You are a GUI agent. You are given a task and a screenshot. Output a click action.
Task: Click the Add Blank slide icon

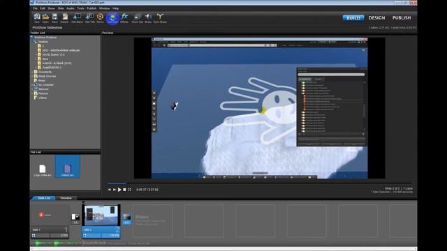click(x=77, y=18)
